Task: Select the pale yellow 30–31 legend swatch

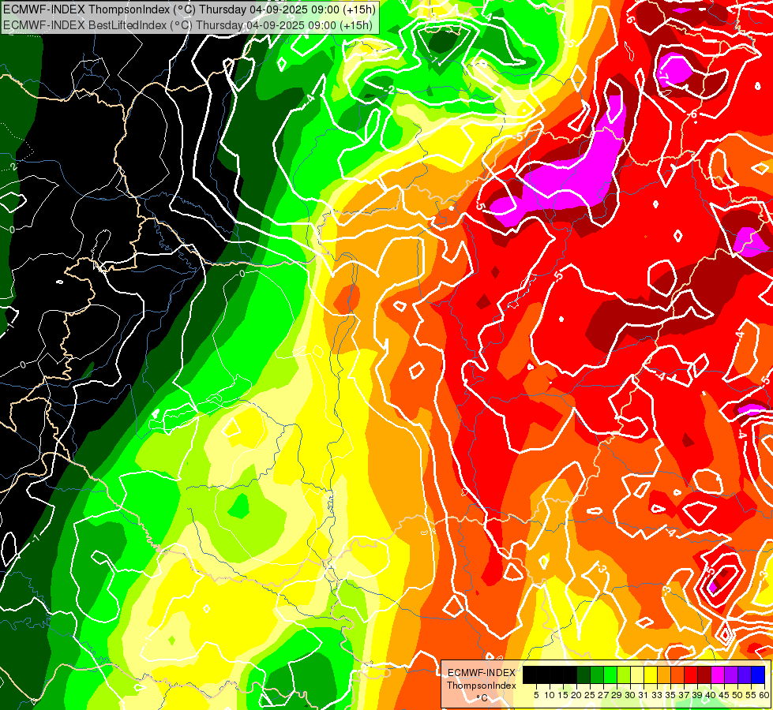Action: point(637,675)
